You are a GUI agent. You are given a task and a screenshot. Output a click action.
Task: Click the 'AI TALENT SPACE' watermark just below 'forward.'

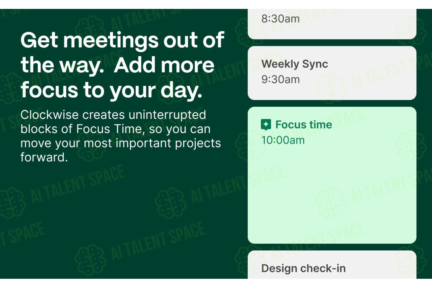(78, 184)
